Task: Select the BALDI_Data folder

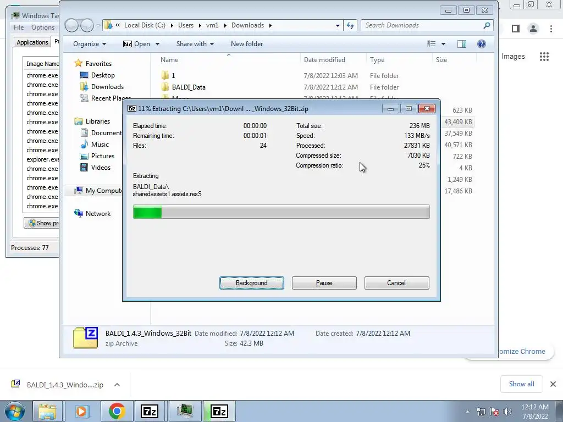Action: click(189, 87)
